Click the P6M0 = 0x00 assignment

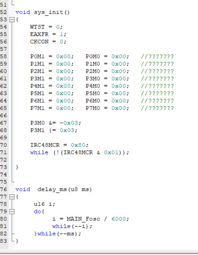(107, 101)
